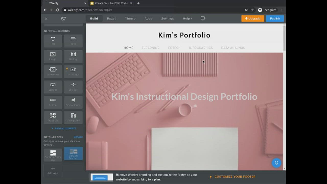This screenshot has width=327, height=184.
Task: Open the help lightbulb button
Action: 276,163
